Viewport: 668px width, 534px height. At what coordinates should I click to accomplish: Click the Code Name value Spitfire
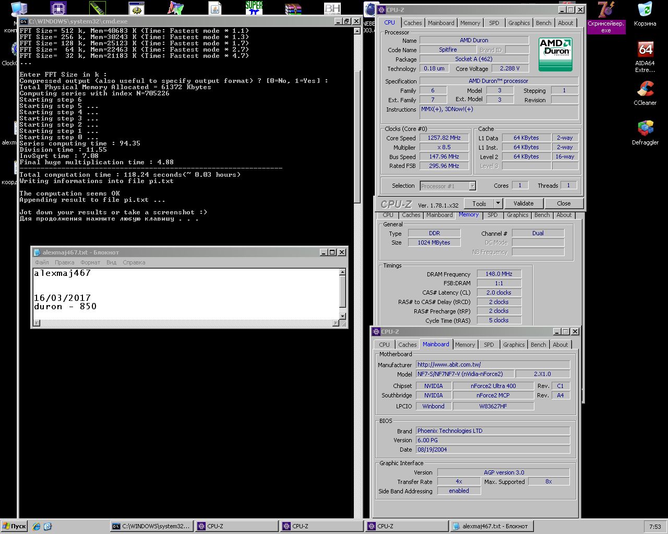tap(447, 50)
